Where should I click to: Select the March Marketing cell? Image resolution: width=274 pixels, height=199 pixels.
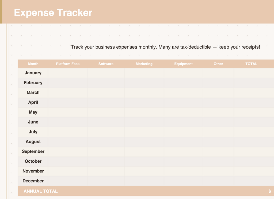tap(144, 93)
